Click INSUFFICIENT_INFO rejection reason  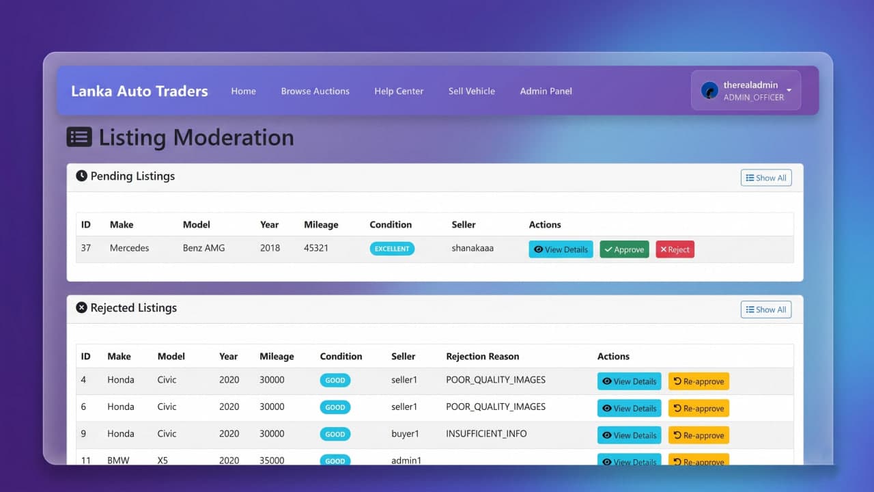point(486,433)
